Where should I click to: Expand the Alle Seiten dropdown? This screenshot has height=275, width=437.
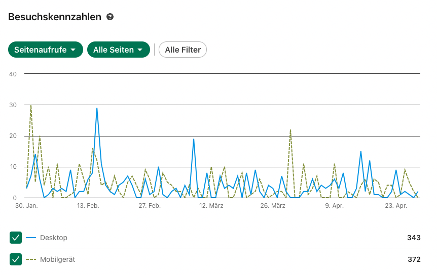118,50
